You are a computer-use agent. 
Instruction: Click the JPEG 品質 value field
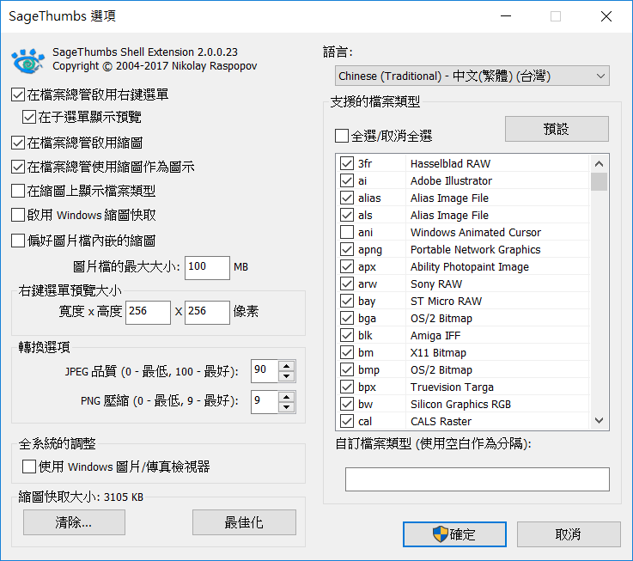(x=265, y=371)
